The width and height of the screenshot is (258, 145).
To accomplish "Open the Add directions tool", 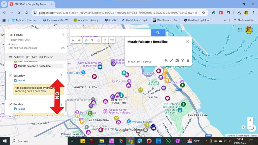I will coord(105,40).
